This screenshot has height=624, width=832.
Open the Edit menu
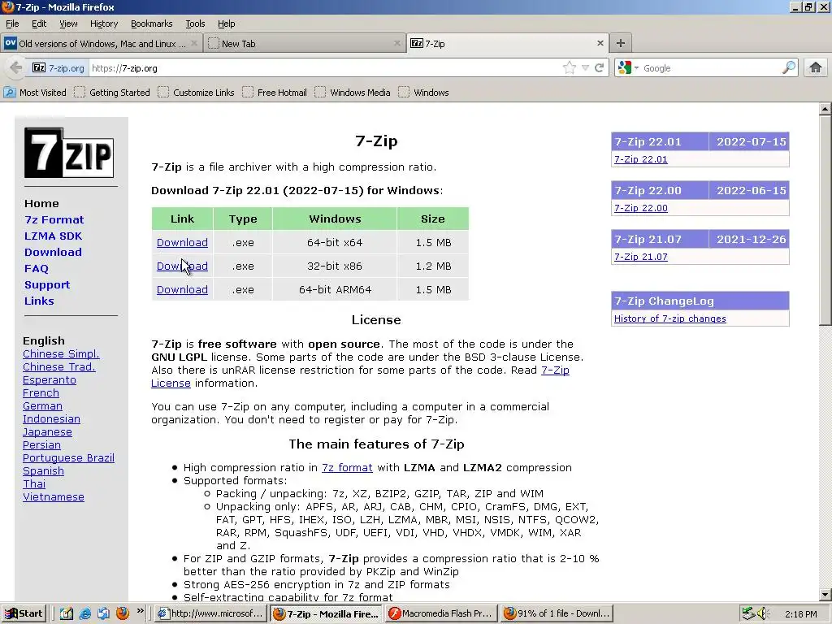click(39, 24)
